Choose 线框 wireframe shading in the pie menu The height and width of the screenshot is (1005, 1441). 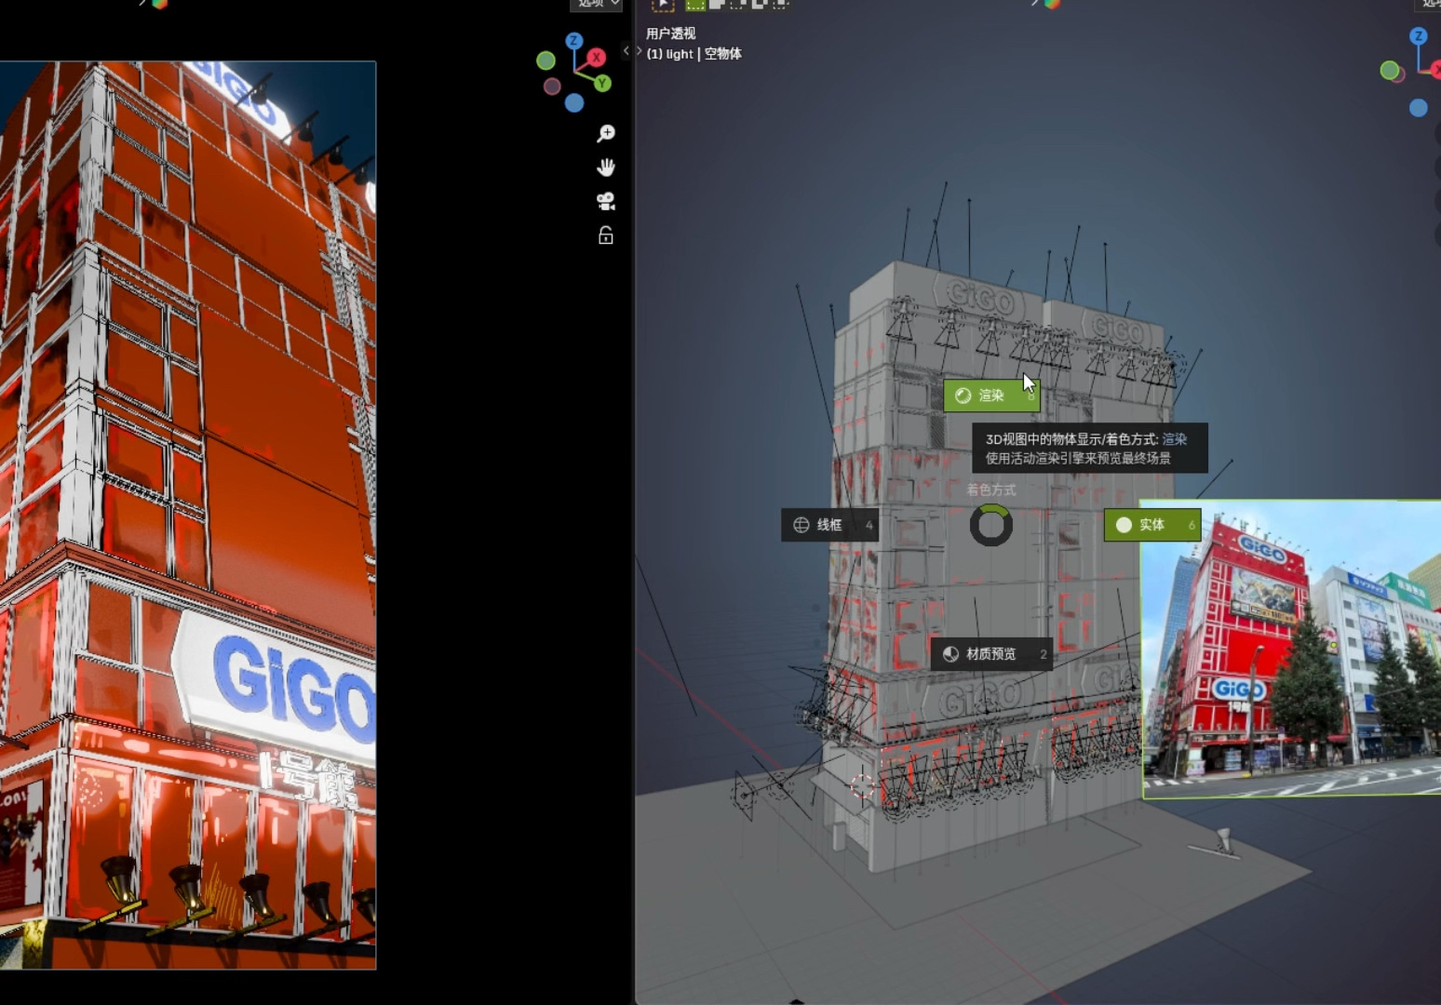pos(829,525)
